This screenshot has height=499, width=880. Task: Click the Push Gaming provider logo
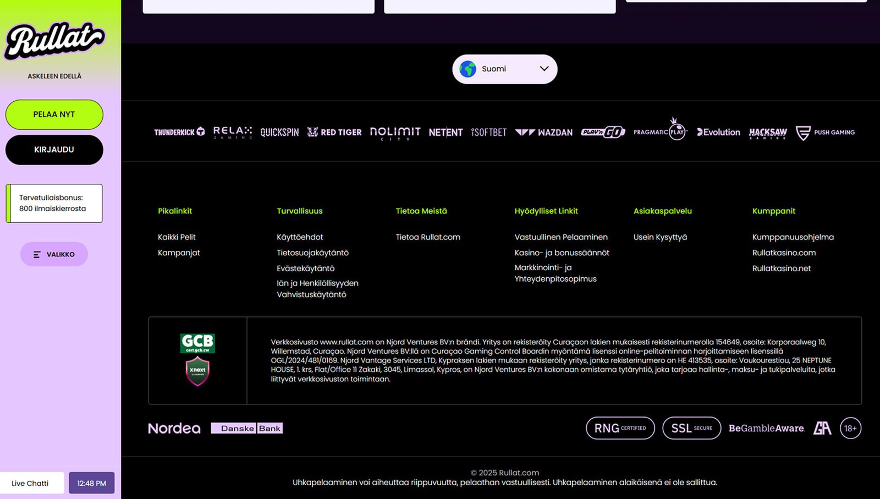pyautogui.click(x=825, y=133)
